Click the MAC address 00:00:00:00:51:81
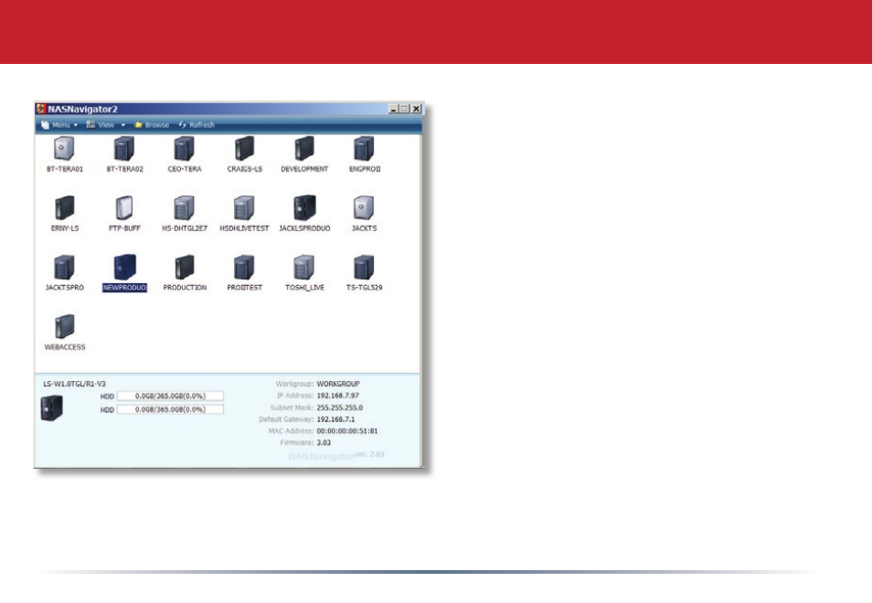872x603 pixels. (347, 430)
